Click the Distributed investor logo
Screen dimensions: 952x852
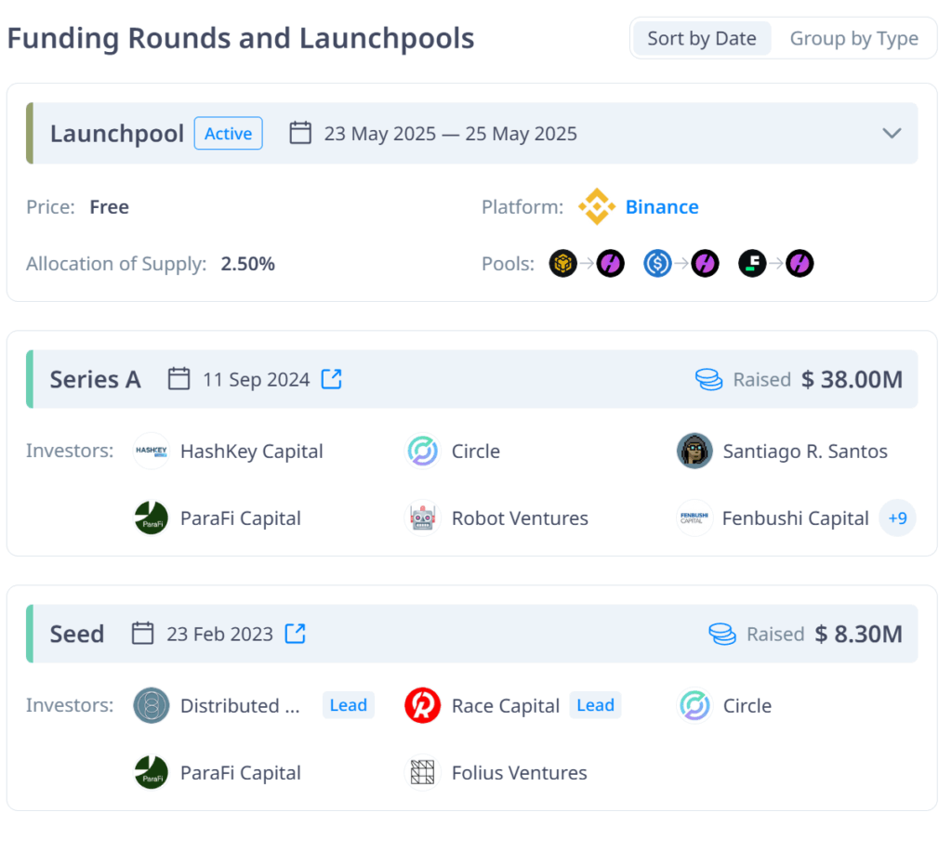pyautogui.click(x=152, y=705)
